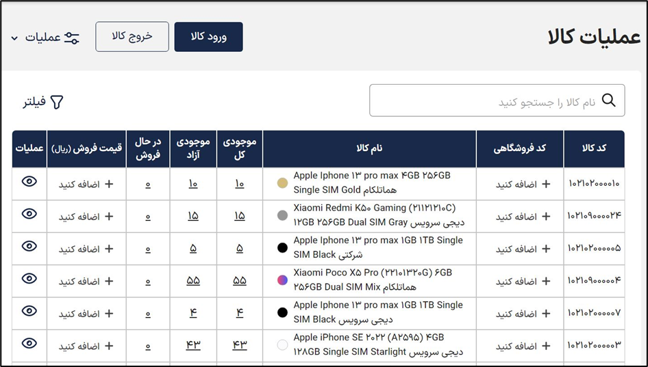Select product code 10210900004
The height and width of the screenshot is (367, 648).
pos(594,280)
